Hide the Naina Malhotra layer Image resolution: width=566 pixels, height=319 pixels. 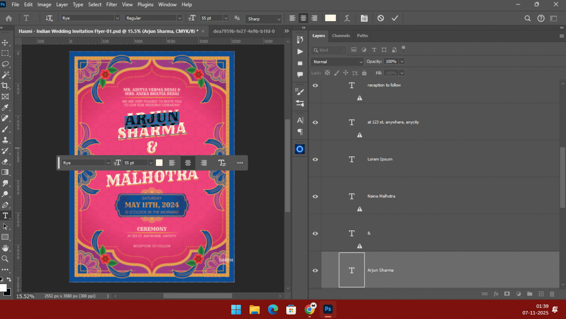[x=315, y=197]
